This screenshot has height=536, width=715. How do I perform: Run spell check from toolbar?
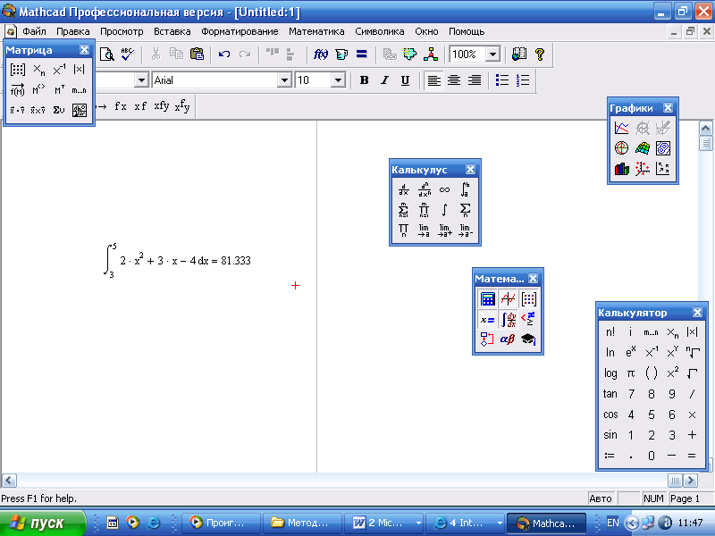(128, 54)
